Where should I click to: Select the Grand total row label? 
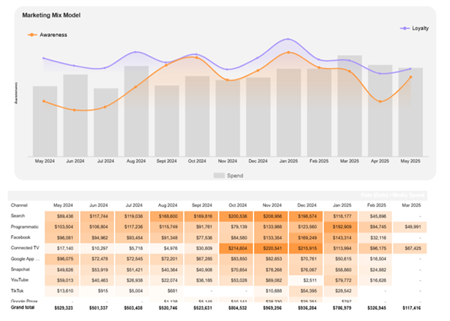click(22, 309)
